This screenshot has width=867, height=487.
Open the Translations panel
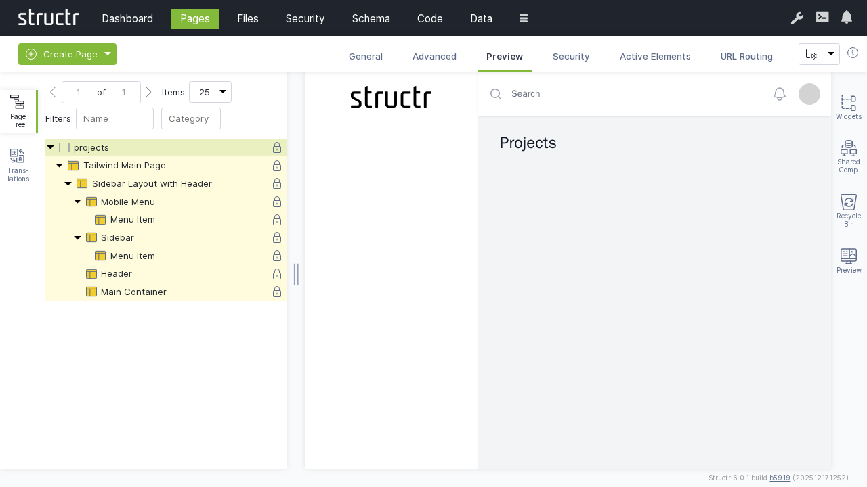(18, 164)
